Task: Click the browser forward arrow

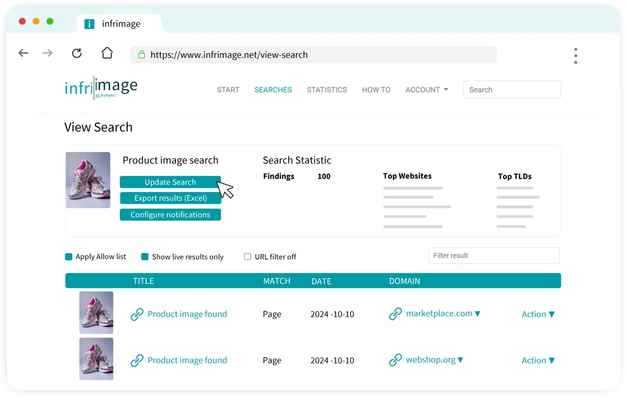Action: coord(48,53)
